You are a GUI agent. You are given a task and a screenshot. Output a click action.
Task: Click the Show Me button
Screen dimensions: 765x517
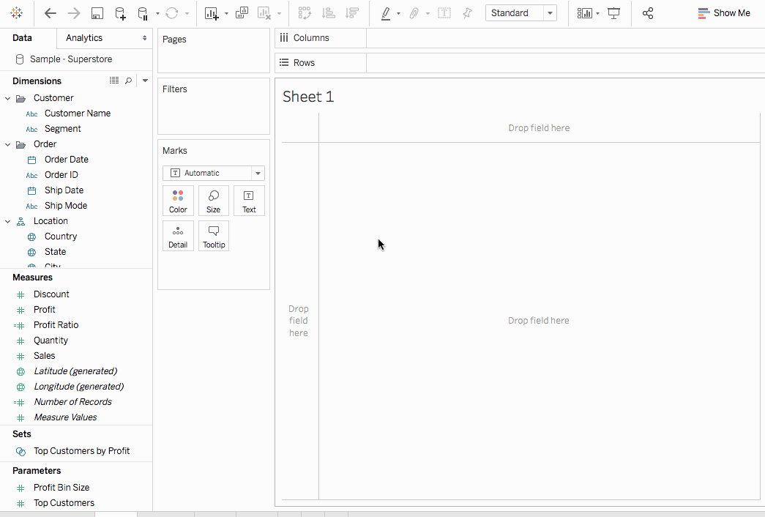724,13
